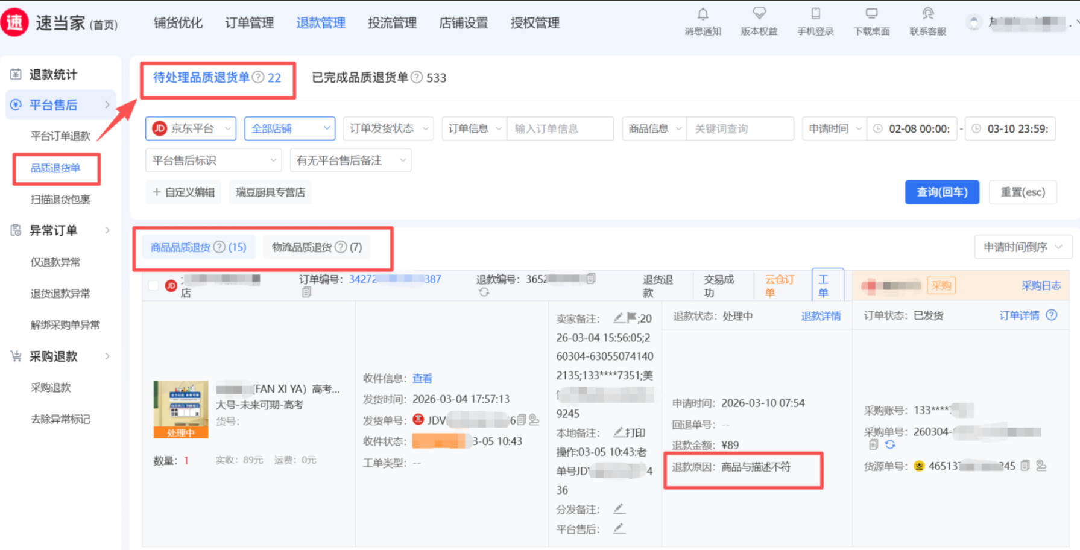
Task: Click the 输入订单信息 input field
Action: pyautogui.click(x=560, y=128)
